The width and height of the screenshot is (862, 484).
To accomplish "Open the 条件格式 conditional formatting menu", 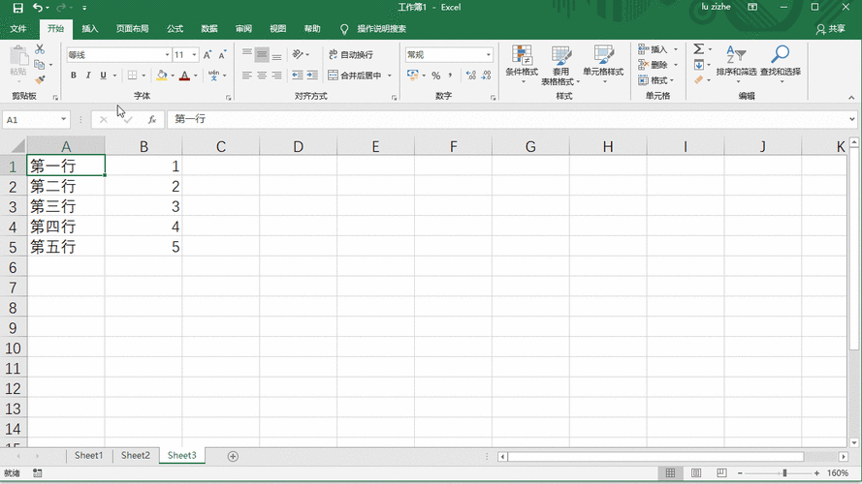I will pos(522,64).
